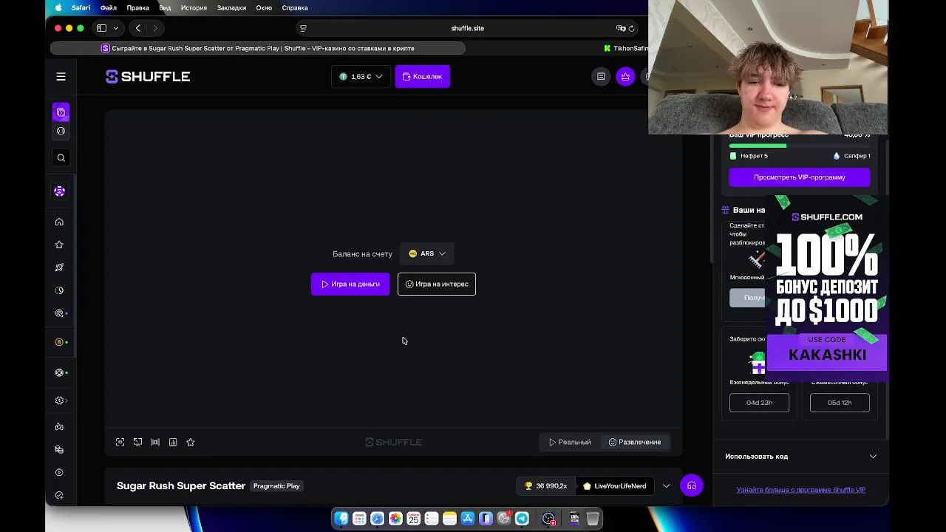Open the Справка menu
Image resolution: width=946 pixels, height=532 pixels.
click(x=295, y=7)
